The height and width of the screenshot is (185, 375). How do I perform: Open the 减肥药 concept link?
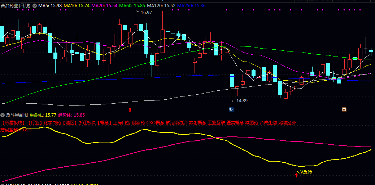click(x=252, y=123)
